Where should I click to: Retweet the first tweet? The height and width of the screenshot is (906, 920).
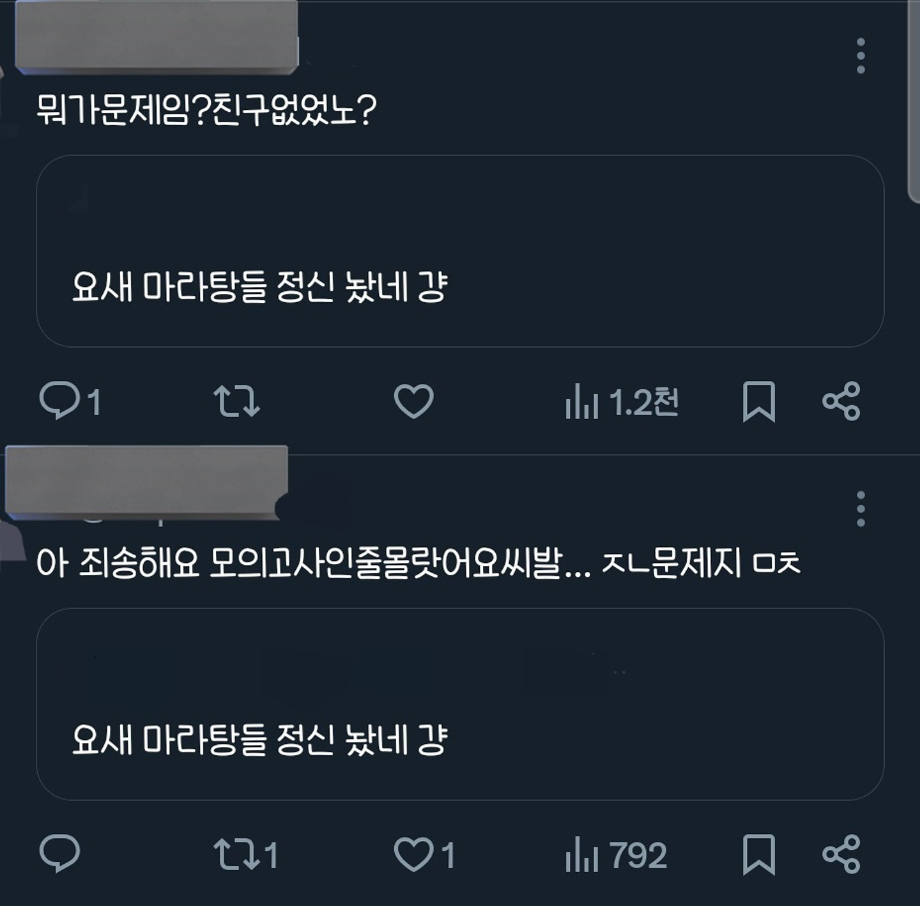click(x=236, y=401)
